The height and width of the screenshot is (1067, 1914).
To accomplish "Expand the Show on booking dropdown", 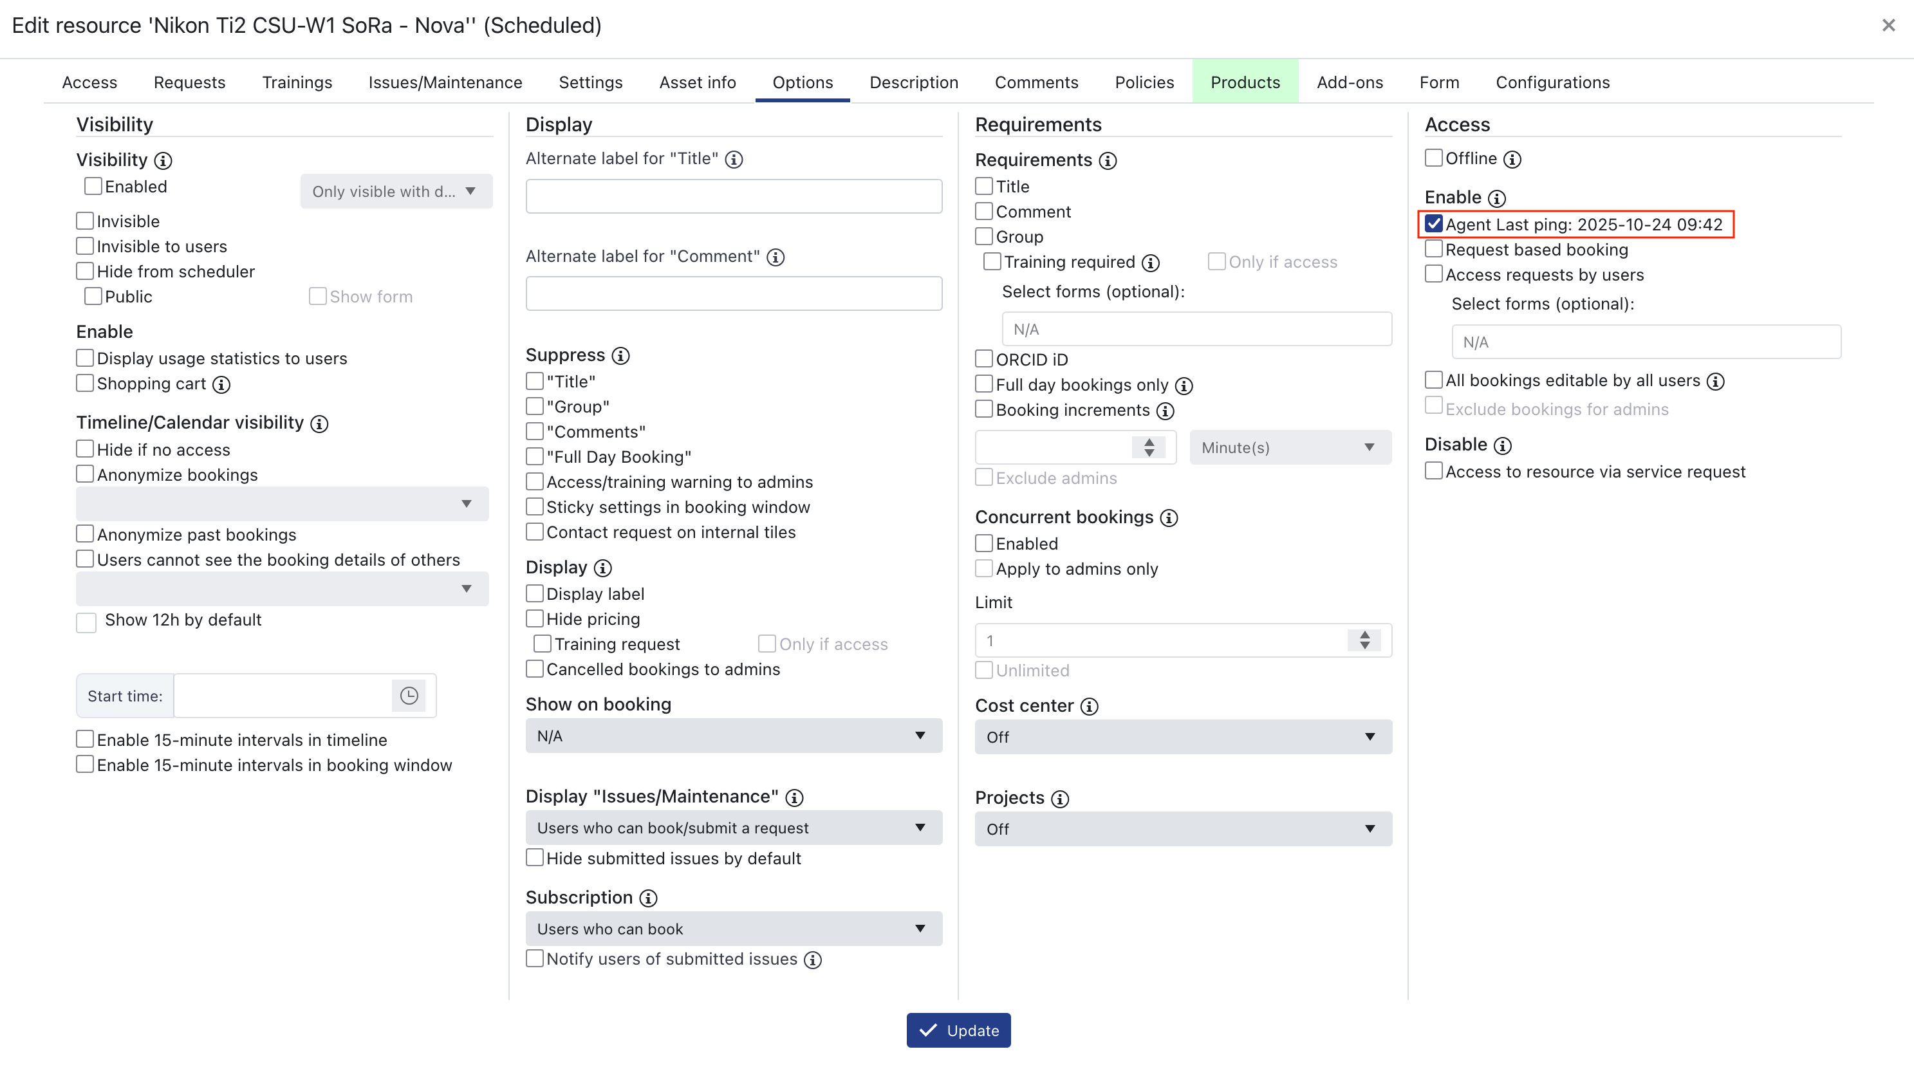I will click(x=733, y=736).
